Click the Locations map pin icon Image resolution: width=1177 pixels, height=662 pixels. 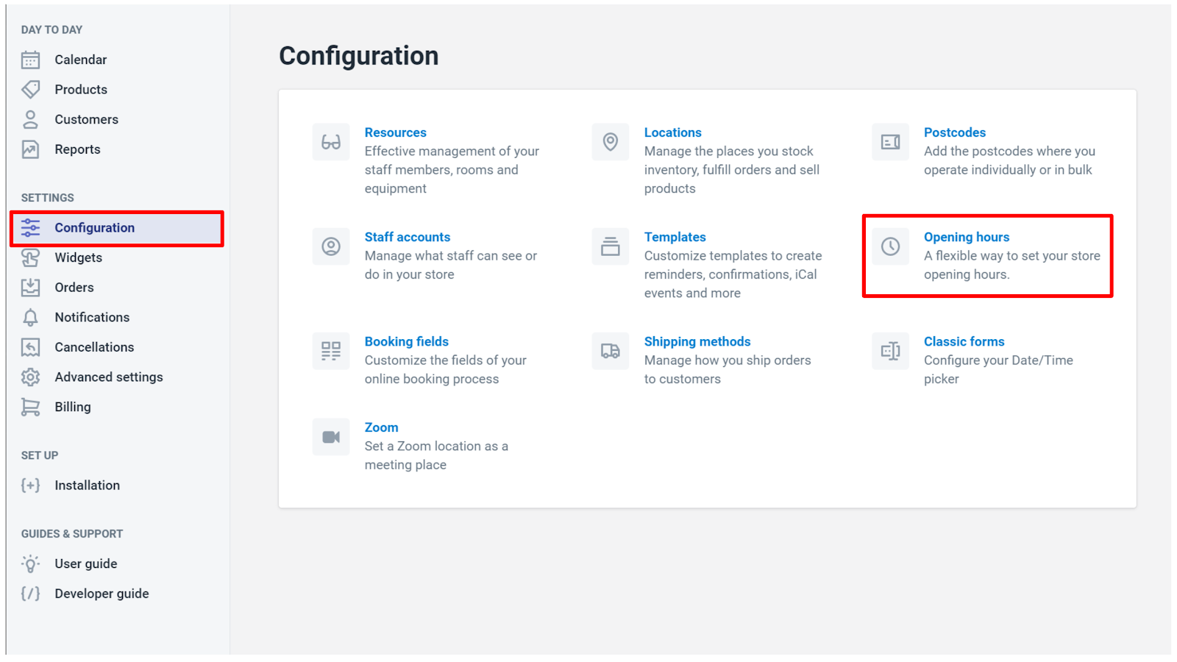[611, 142]
